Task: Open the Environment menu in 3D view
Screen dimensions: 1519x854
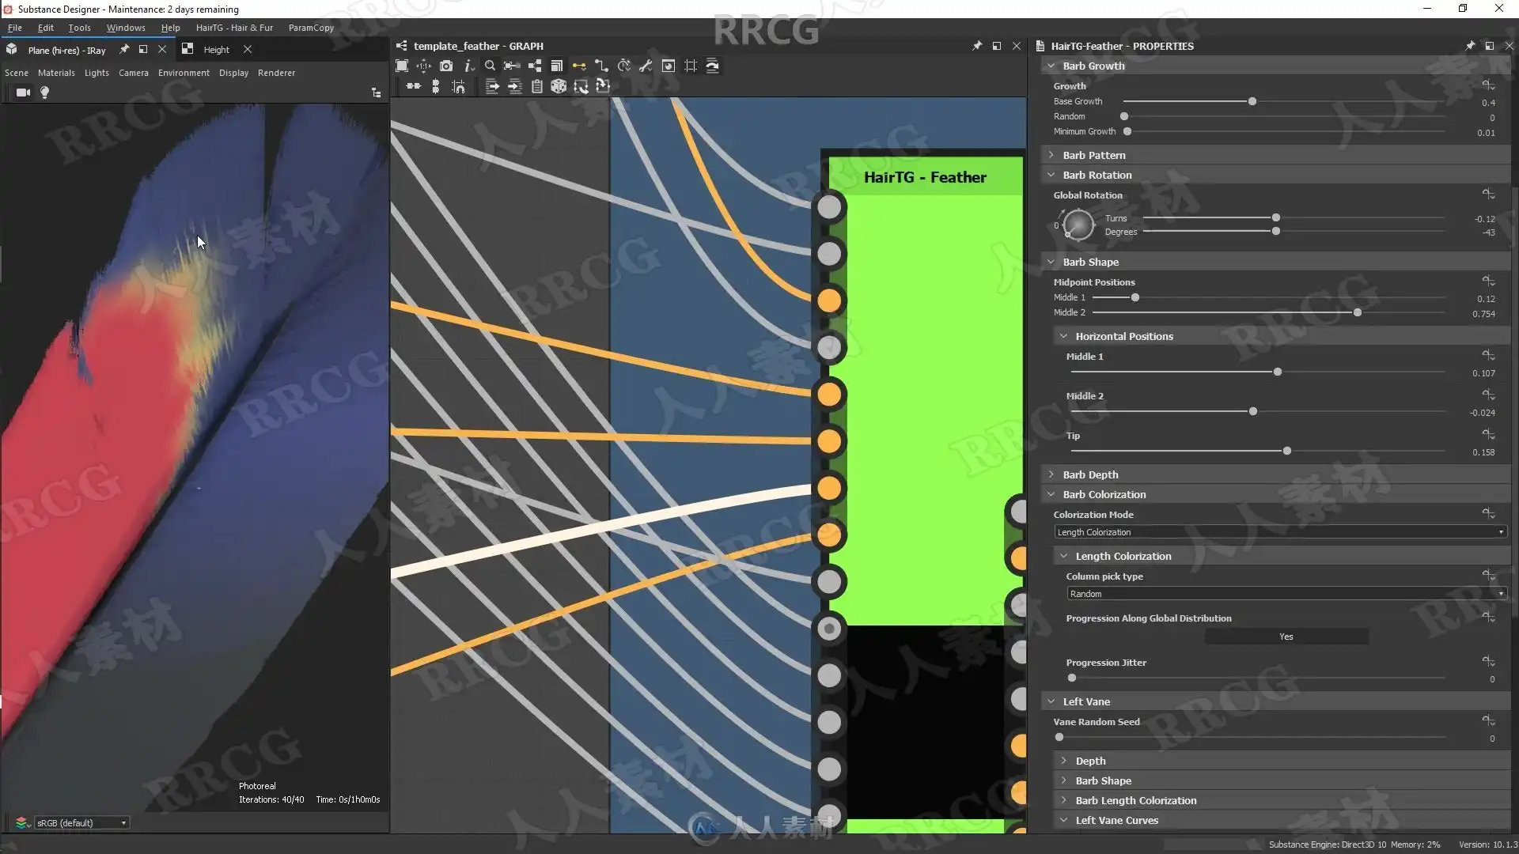Action: (184, 73)
